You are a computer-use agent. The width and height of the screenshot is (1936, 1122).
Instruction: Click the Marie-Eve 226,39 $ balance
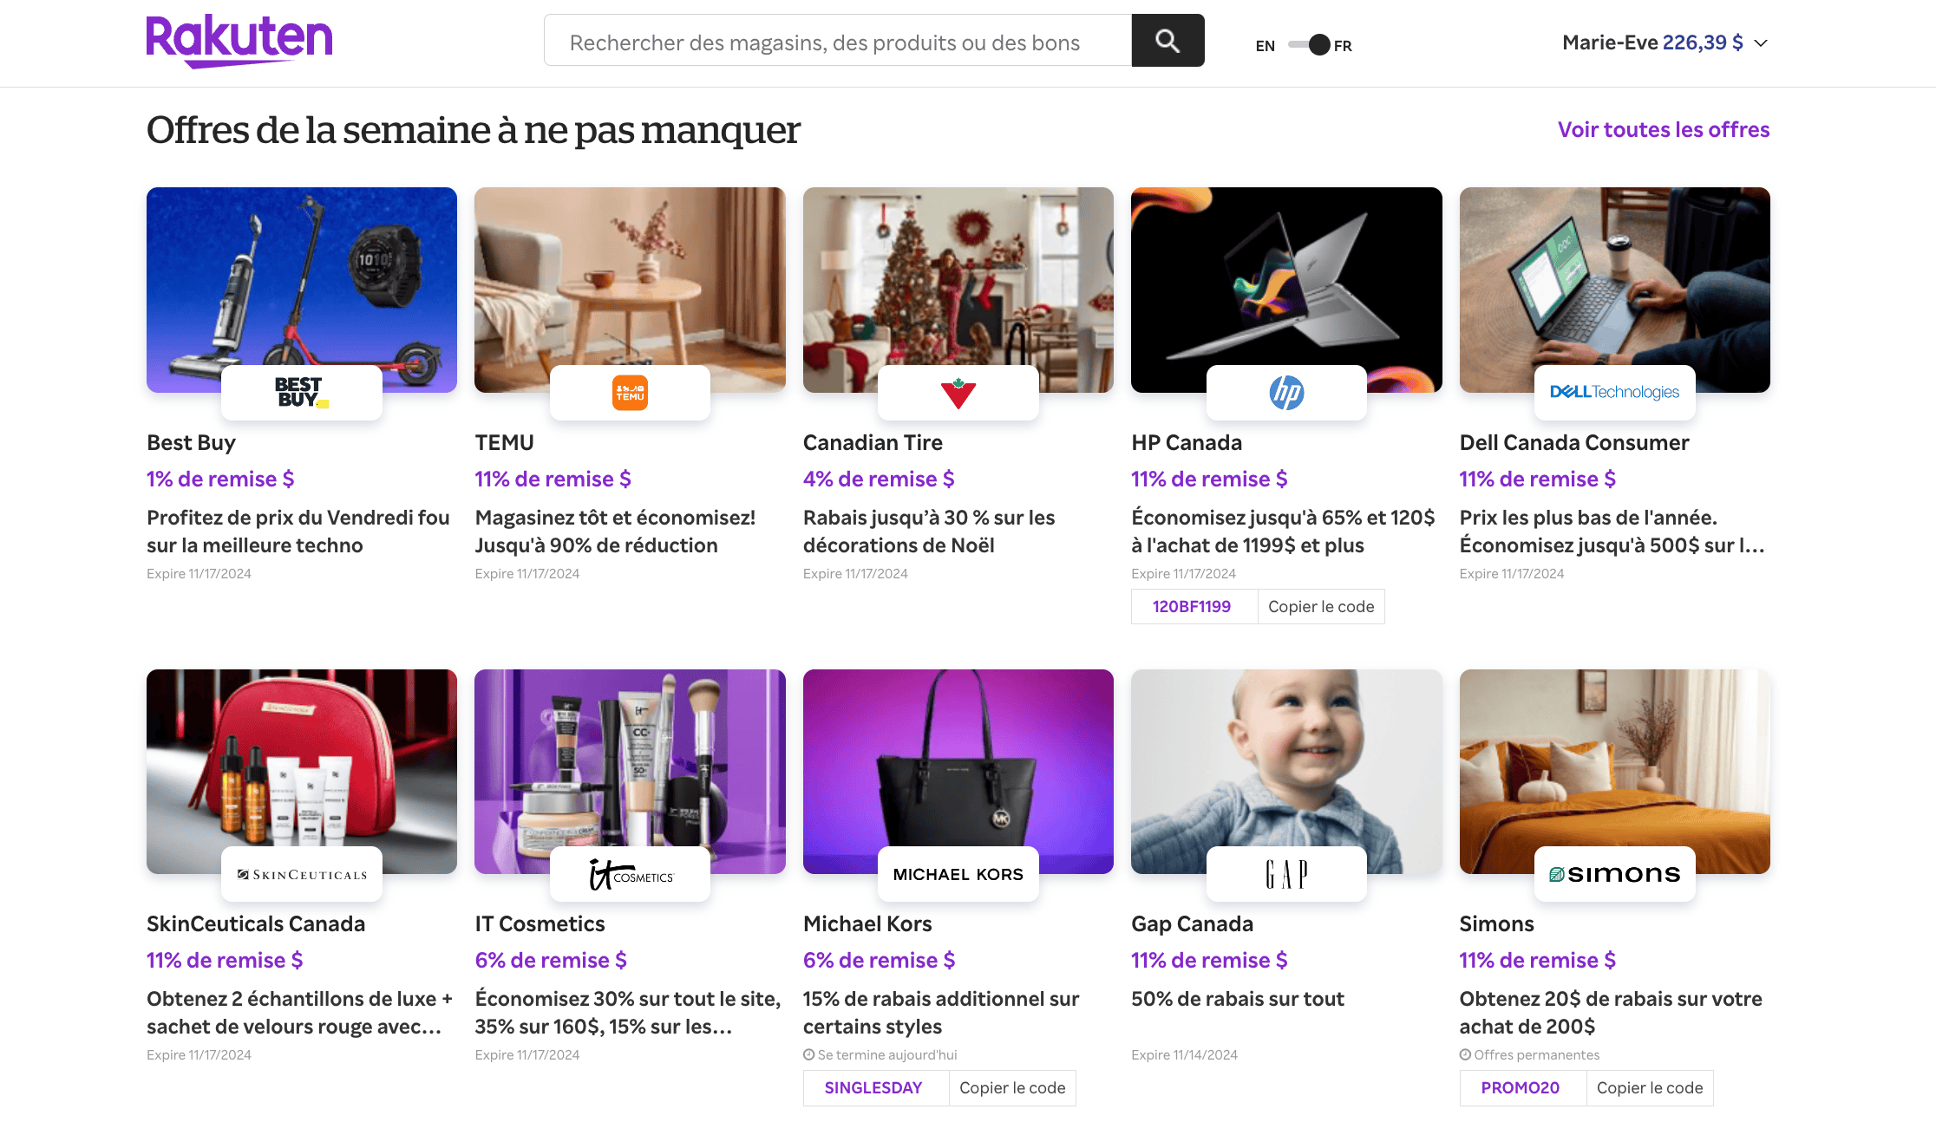[x=1652, y=42]
